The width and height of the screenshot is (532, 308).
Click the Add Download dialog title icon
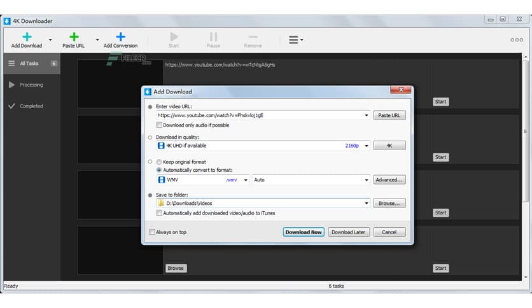click(148, 92)
